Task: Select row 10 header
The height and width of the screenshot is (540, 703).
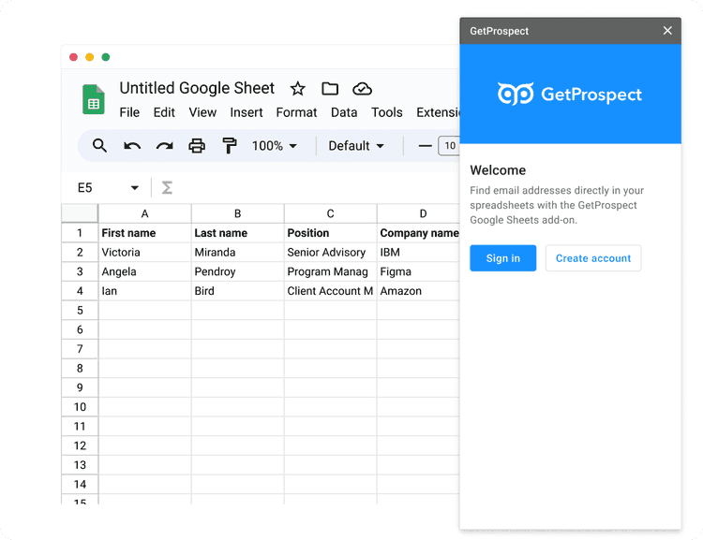Action: tap(80, 407)
